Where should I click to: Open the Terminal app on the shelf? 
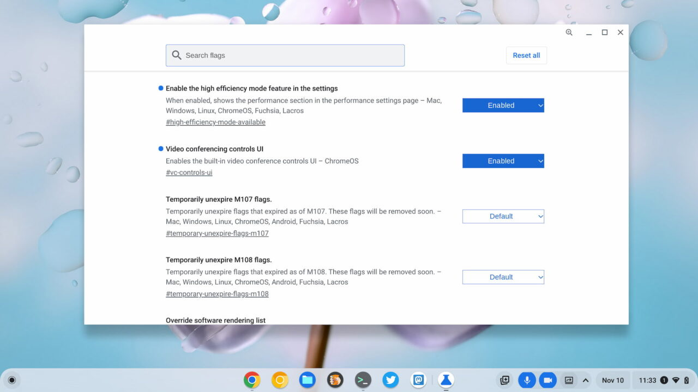coord(363,380)
